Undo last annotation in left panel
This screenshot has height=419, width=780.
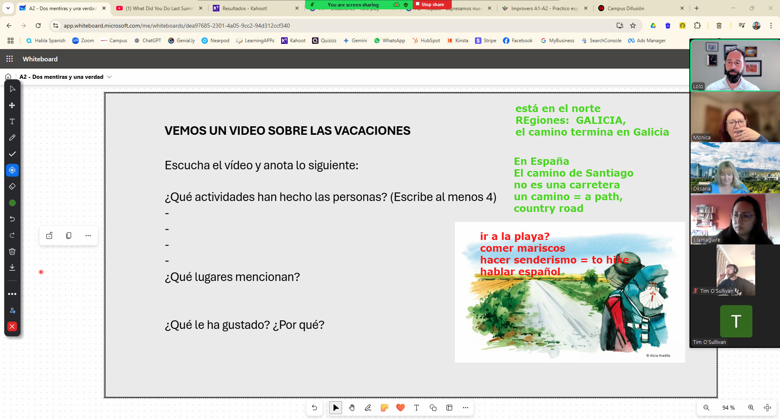click(x=12, y=219)
